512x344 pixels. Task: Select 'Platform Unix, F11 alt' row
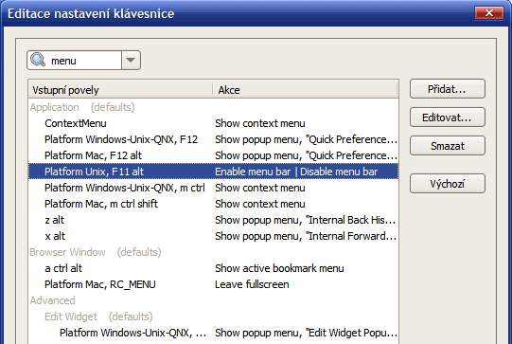click(213, 172)
